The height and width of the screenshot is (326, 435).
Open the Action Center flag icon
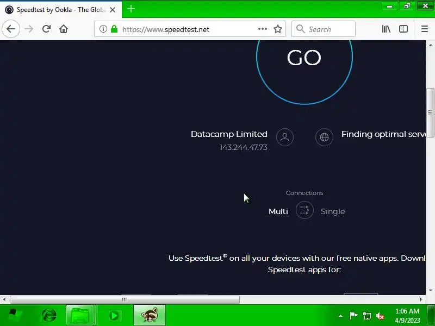tap(353, 316)
